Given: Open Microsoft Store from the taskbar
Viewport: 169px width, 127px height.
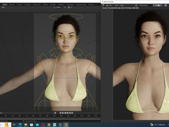Looking at the screenshot, I should [x=31, y=125].
